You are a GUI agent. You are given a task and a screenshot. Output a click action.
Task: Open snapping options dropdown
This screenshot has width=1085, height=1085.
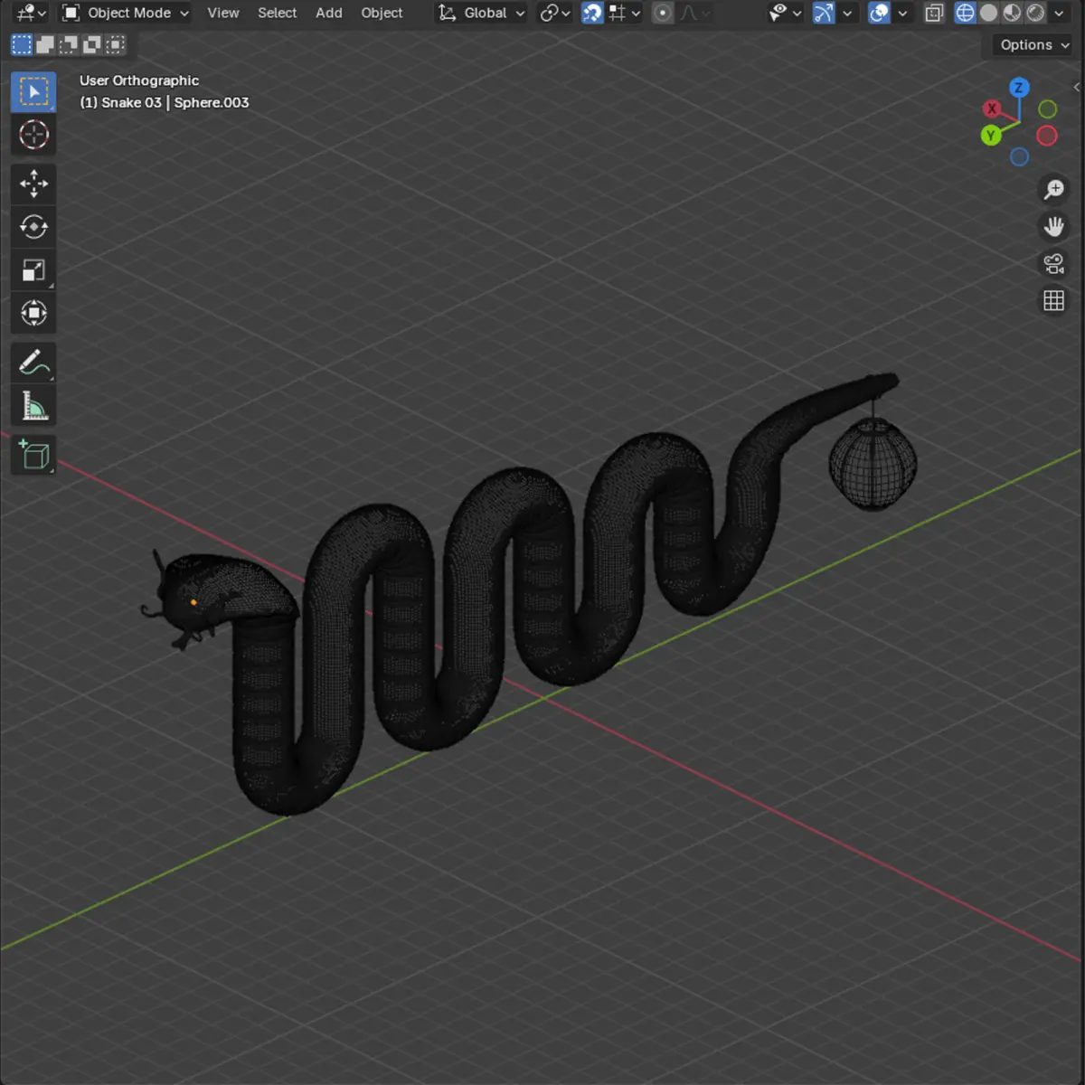[x=625, y=13]
